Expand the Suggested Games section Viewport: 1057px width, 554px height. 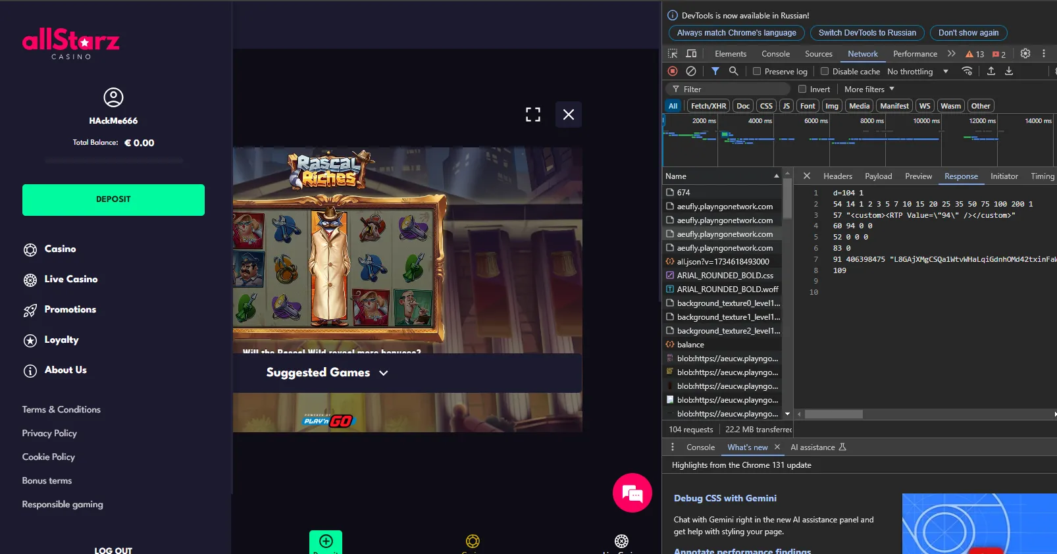click(327, 373)
